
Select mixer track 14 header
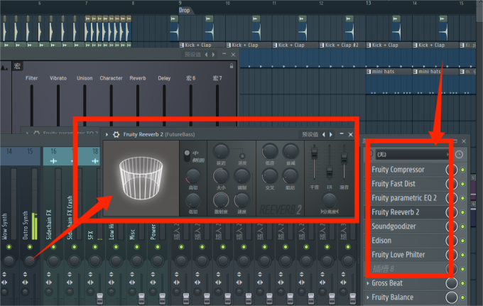coord(9,155)
